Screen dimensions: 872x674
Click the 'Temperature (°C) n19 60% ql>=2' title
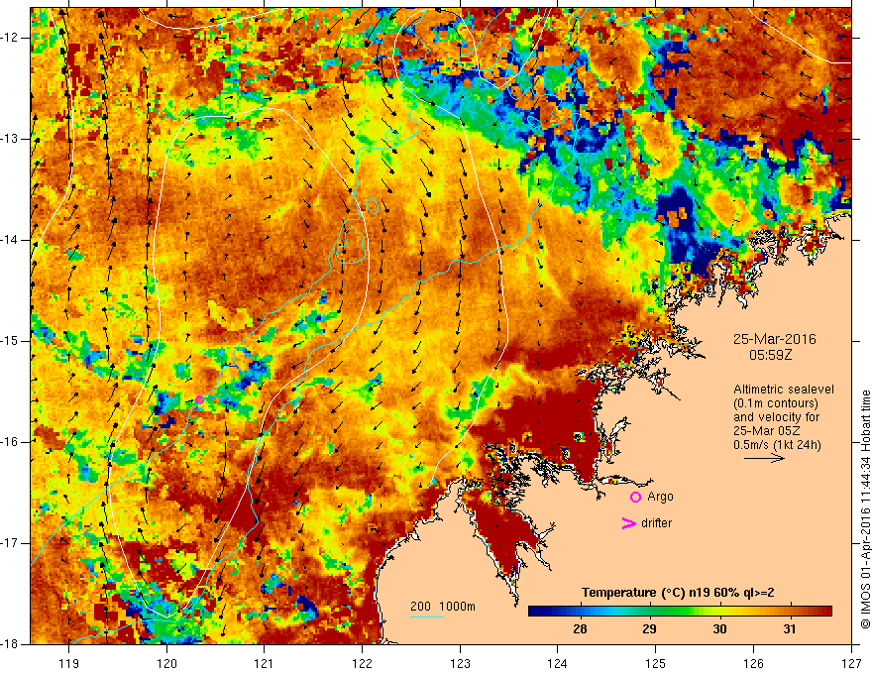(678, 593)
